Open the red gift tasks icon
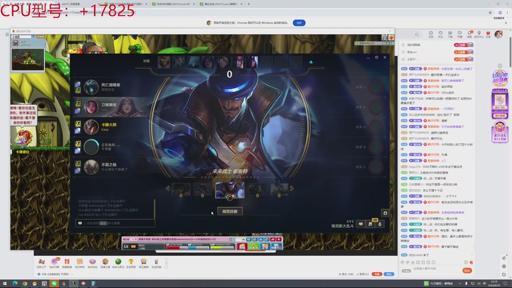This screenshot has height=288, width=512. pos(488,35)
